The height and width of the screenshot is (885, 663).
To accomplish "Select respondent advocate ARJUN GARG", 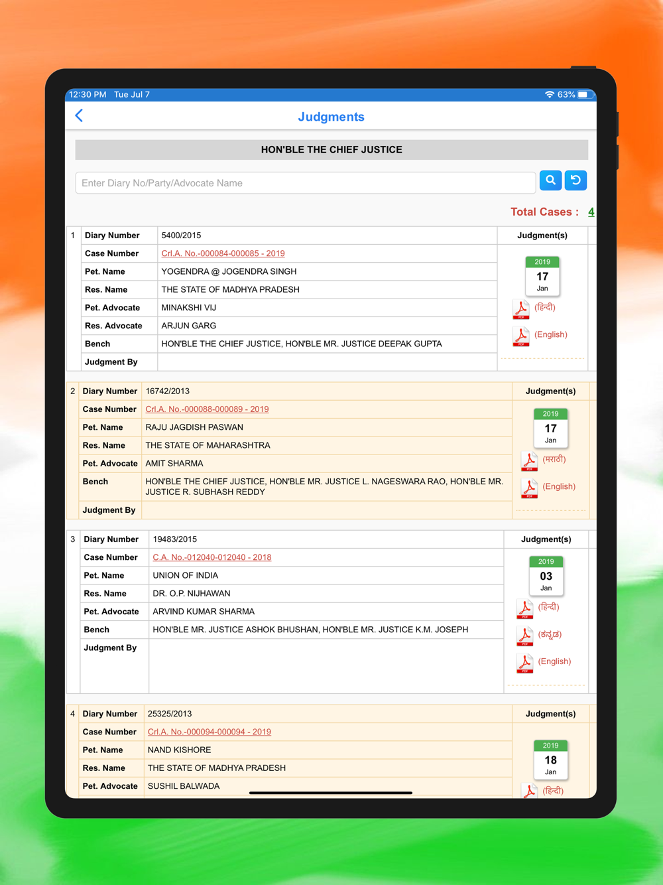I will pos(188,326).
